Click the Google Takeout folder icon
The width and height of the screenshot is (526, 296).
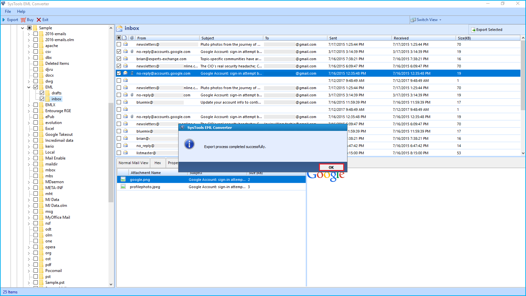41,135
